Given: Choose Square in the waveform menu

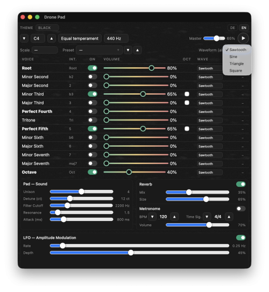Looking at the screenshot, I should (237, 70).
